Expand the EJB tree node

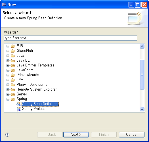click(8, 46)
